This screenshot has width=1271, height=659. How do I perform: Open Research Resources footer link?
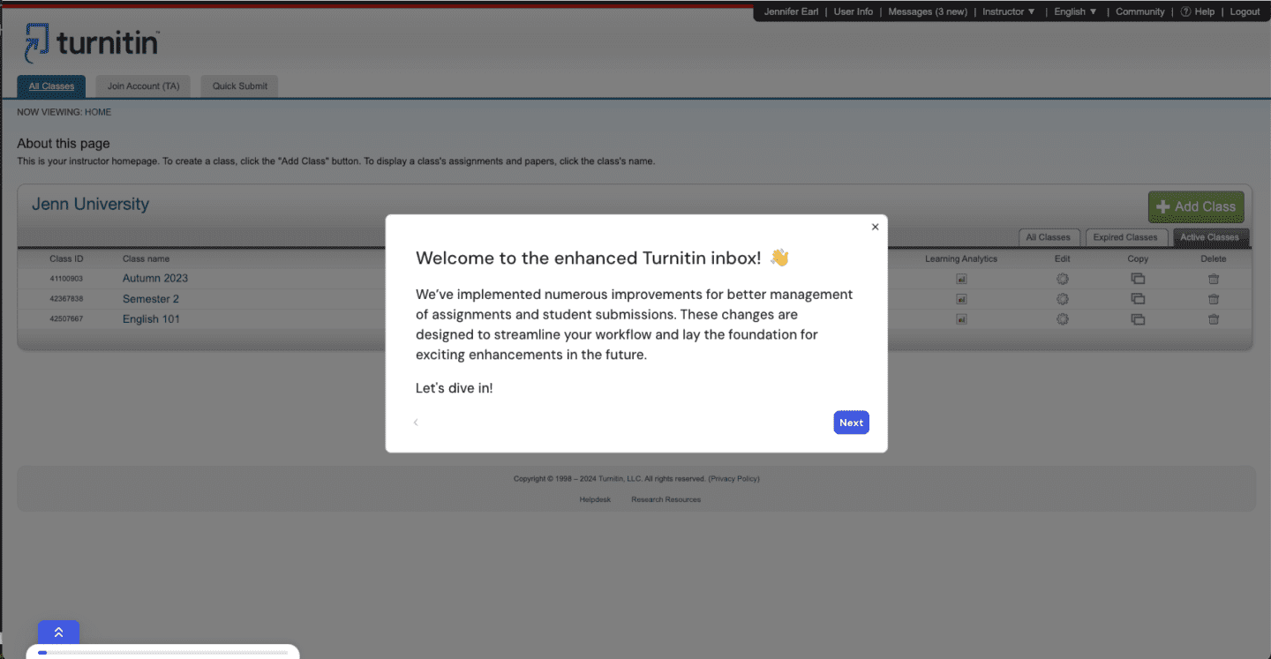(666, 499)
